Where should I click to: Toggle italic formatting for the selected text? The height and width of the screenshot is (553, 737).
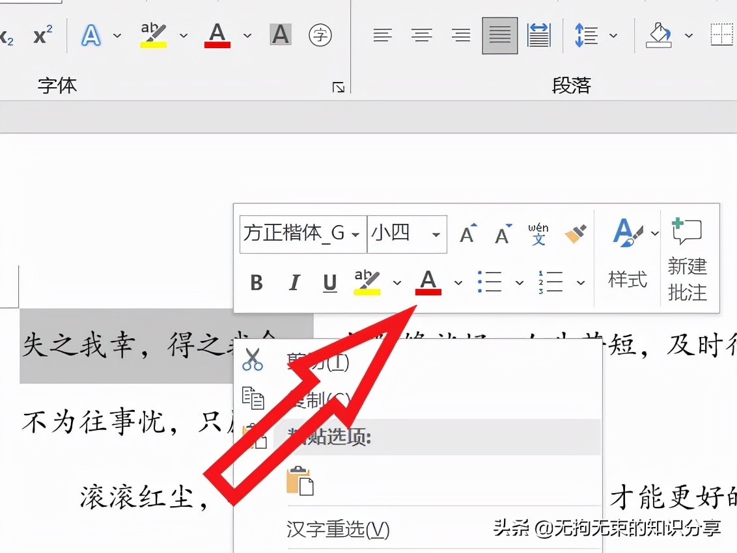click(294, 282)
